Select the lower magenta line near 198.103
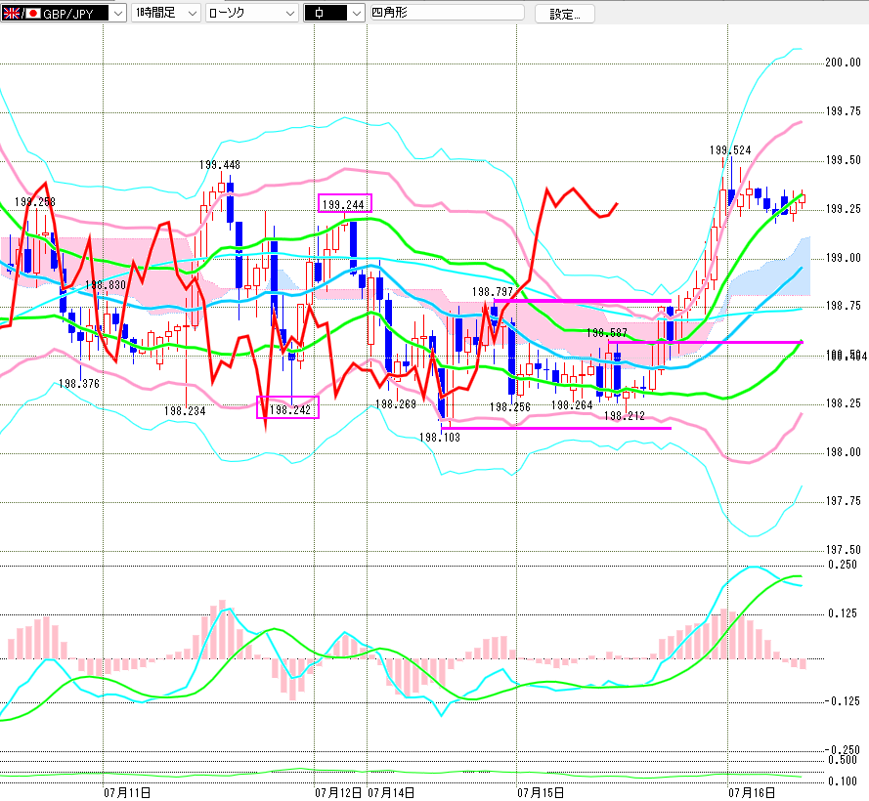The width and height of the screenshot is (869, 801). pyautogui.click(x=556, y=428)
